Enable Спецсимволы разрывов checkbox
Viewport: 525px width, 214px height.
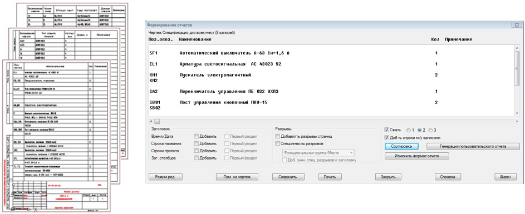coord(278,143)
